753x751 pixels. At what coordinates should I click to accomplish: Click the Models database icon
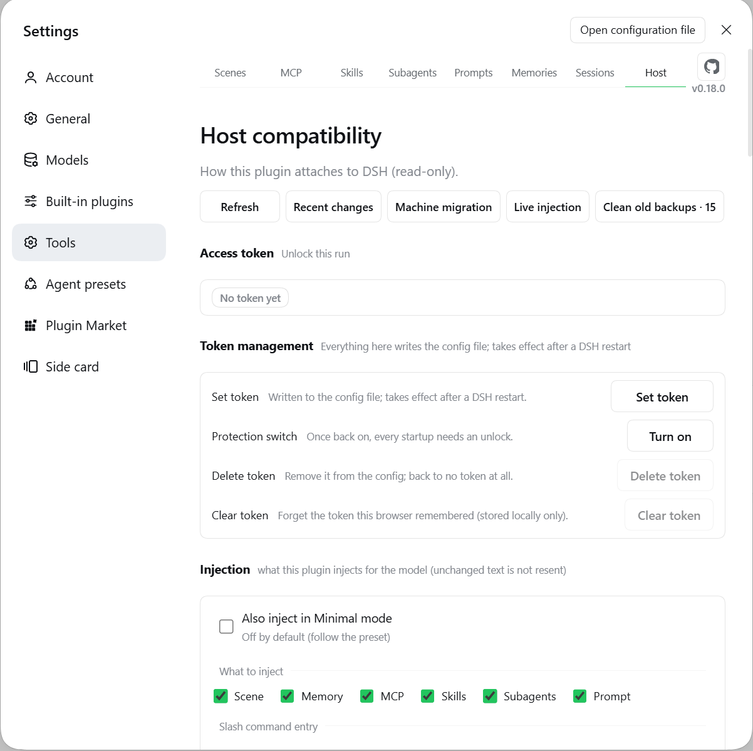click(30, 160)
